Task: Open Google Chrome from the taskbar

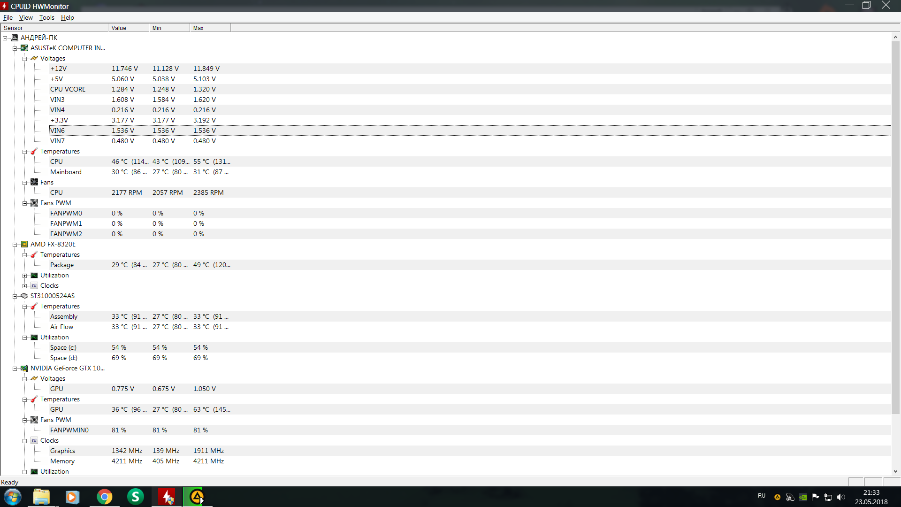Action: point(105,497)
